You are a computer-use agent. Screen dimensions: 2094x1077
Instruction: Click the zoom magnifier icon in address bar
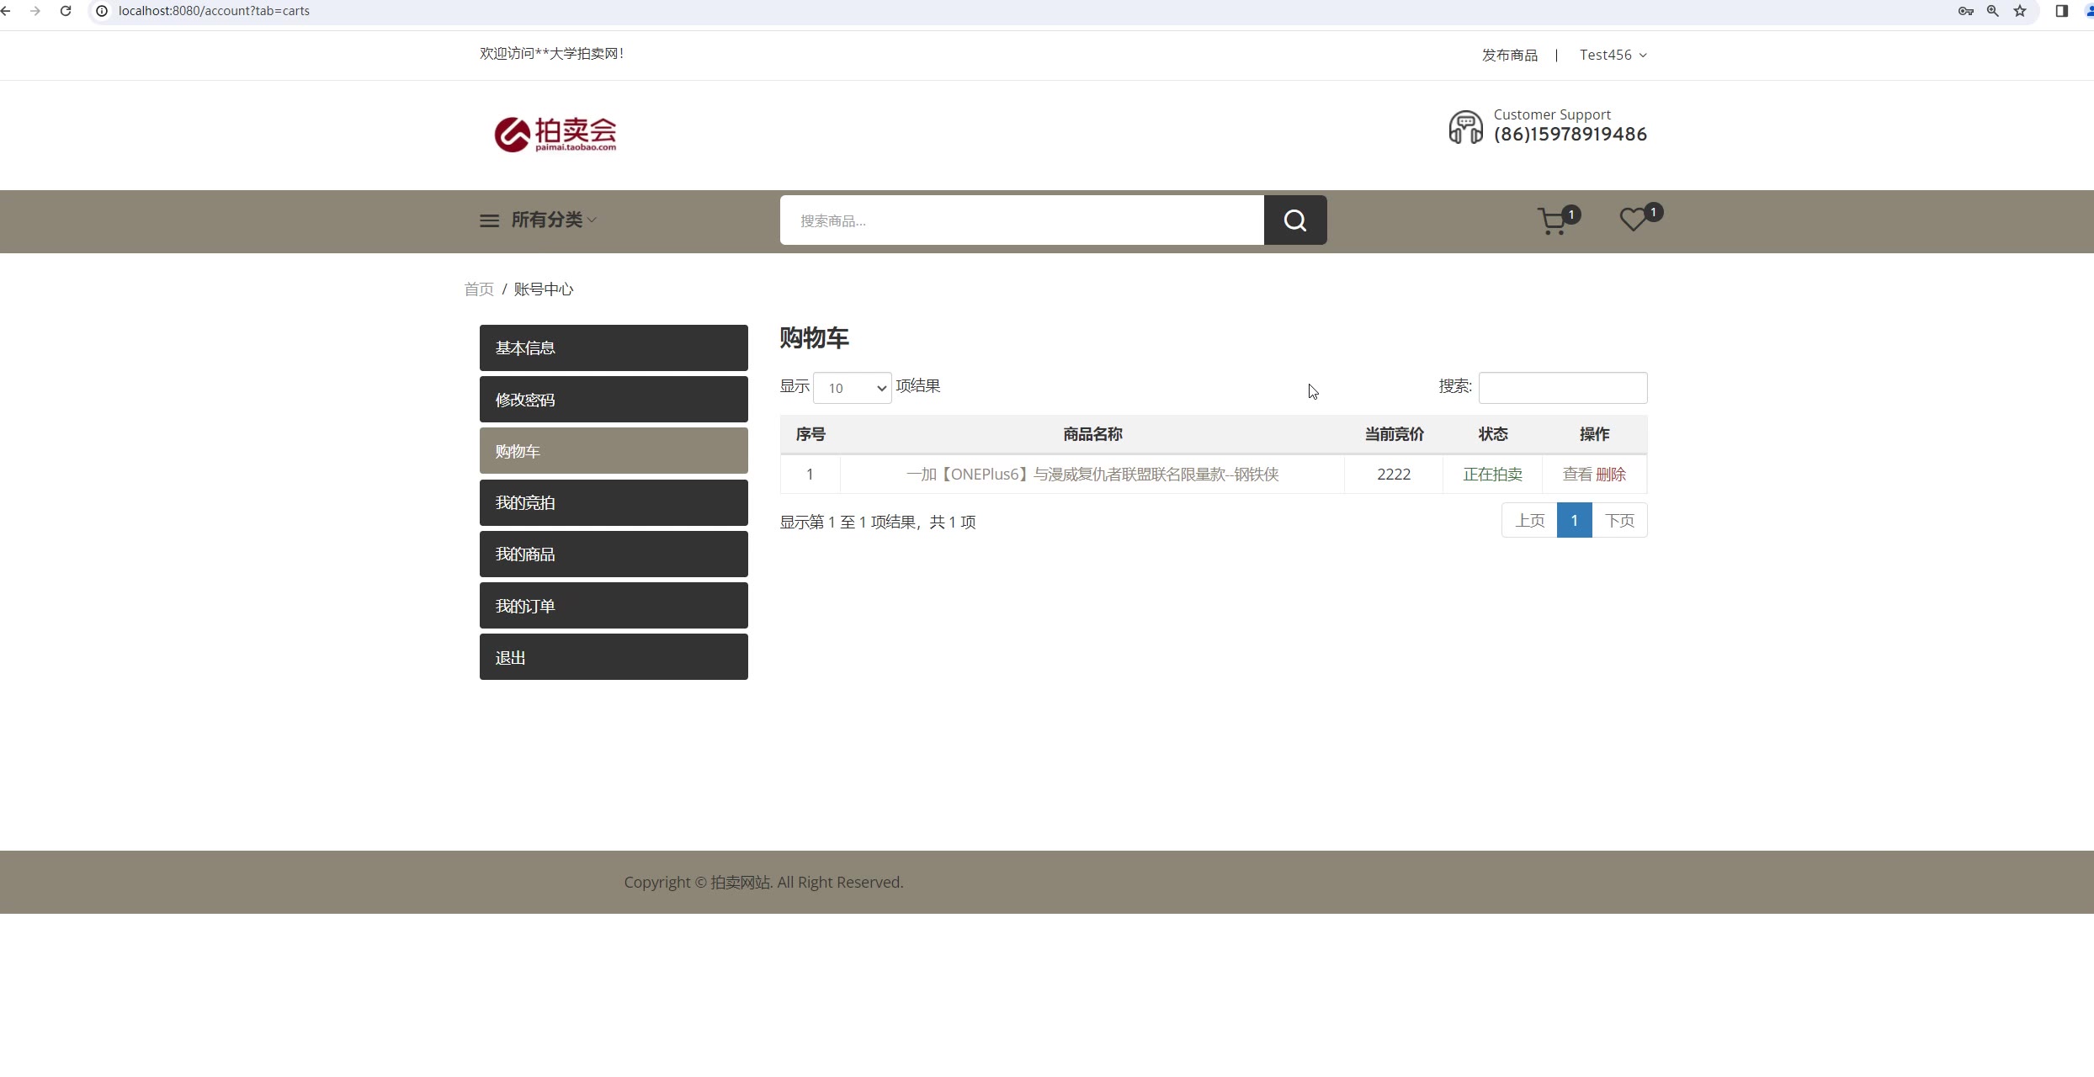pyautogui.click(x=1993, y=11)
